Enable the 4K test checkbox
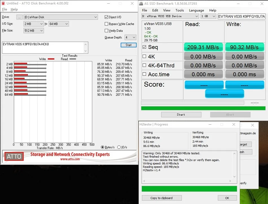 pos(144,56)
